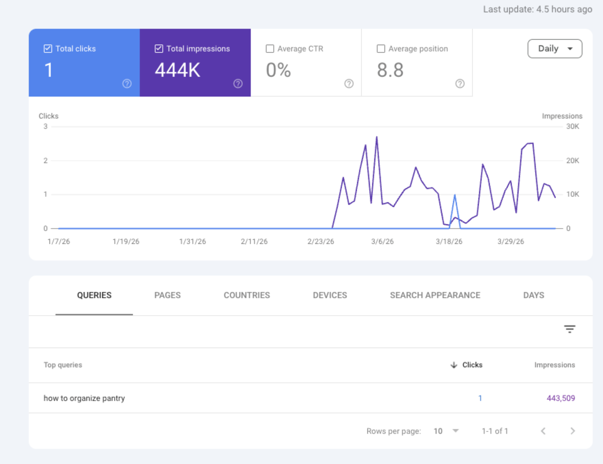Uncheck the Total clicks checkbox
Screen dimensions: 603x464
point(48,48)
